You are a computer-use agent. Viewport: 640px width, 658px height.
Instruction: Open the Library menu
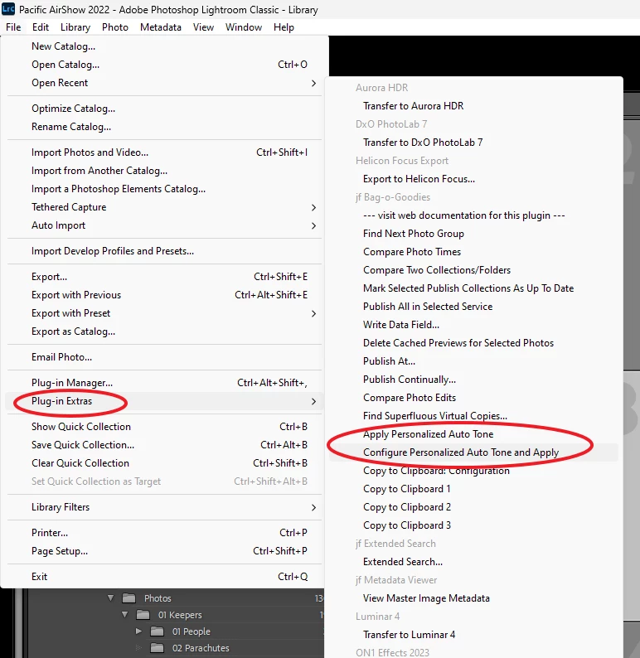pos(75,27)
